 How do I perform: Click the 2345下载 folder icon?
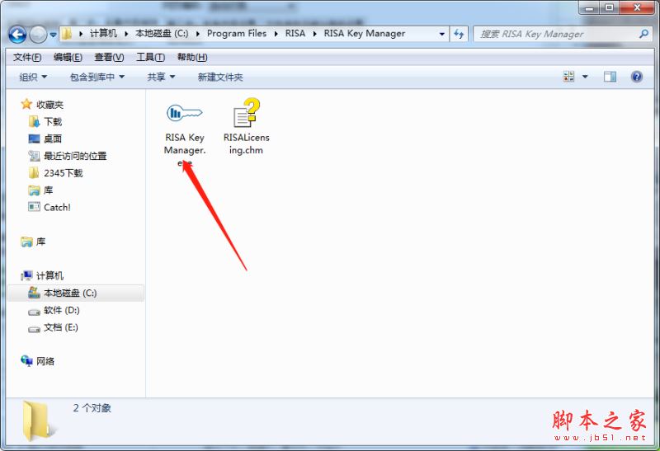(34, 172)
